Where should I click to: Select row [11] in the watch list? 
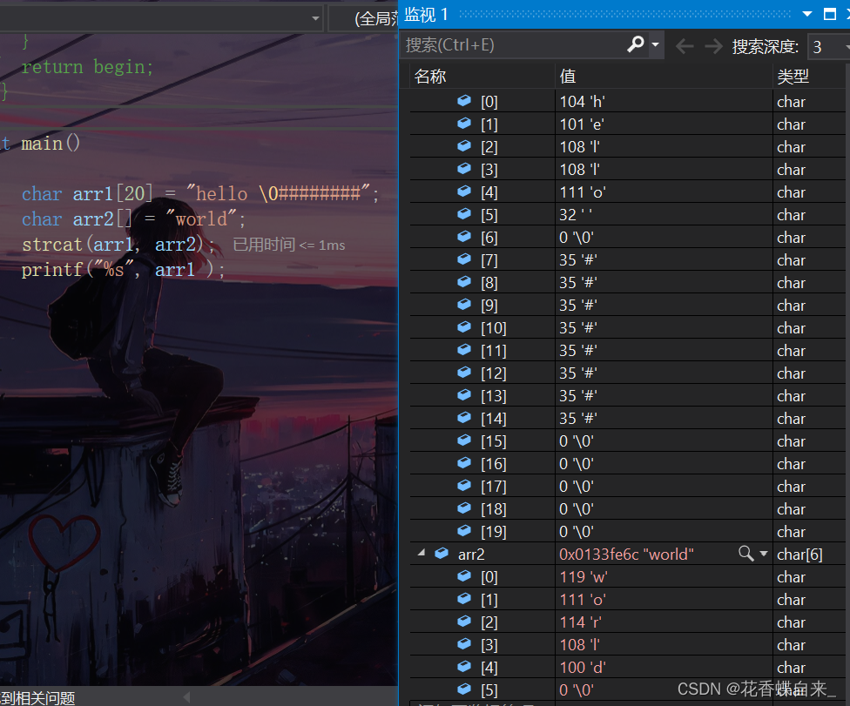[627, 351]
